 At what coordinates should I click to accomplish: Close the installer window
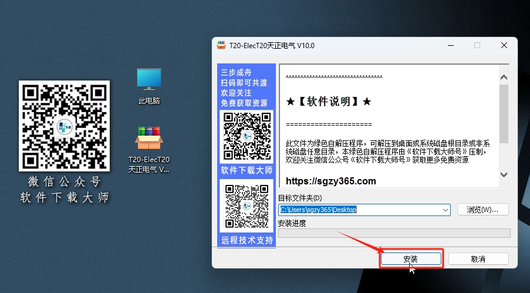click(x=504, y=45)
